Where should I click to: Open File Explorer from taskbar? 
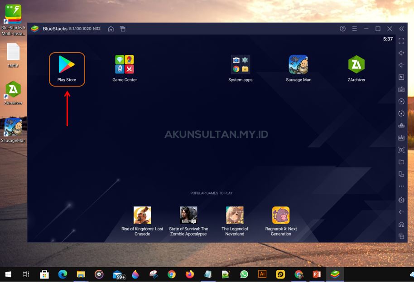81,274
